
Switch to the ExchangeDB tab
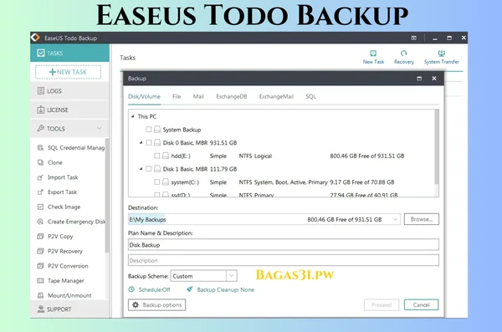pyautogui.click(x=232, y=96)
